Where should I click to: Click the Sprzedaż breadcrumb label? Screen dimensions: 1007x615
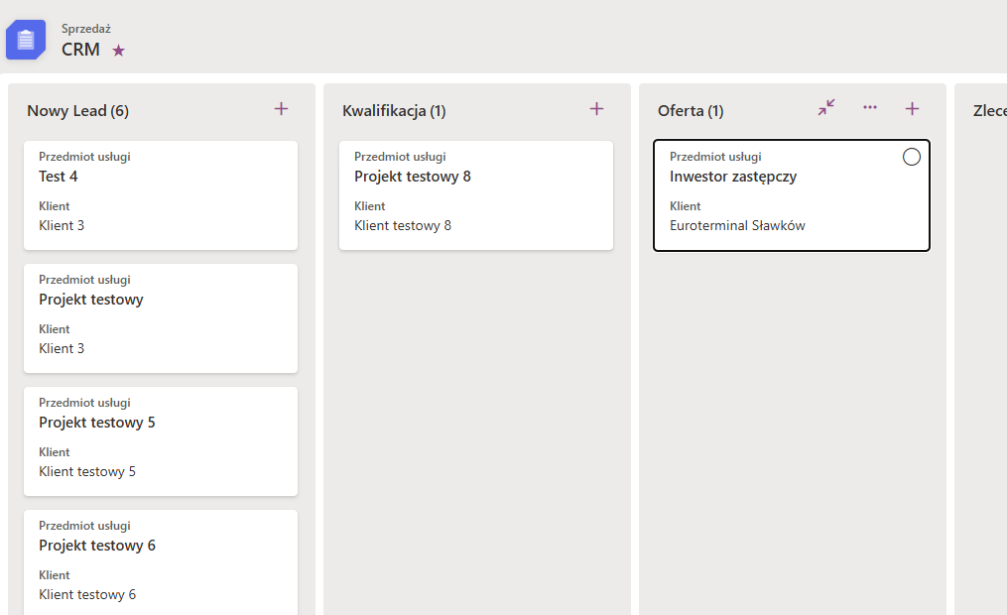86,29
